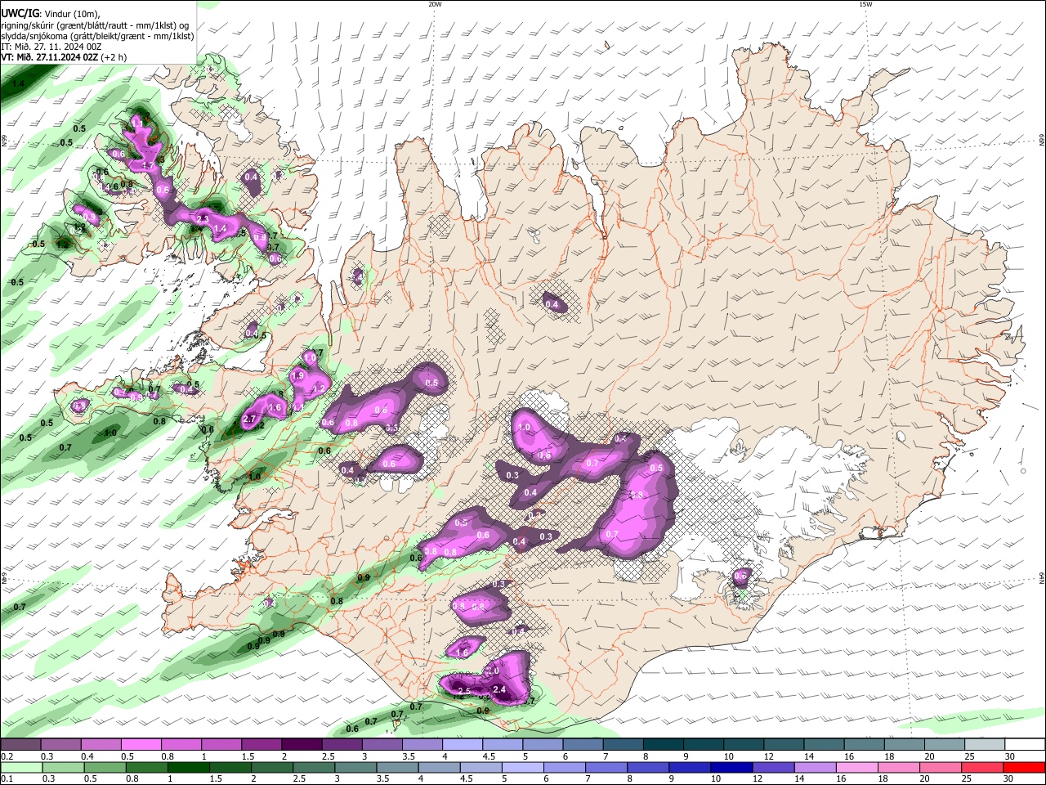
Task: Click the '15W' longitude label
Action: 865,4
